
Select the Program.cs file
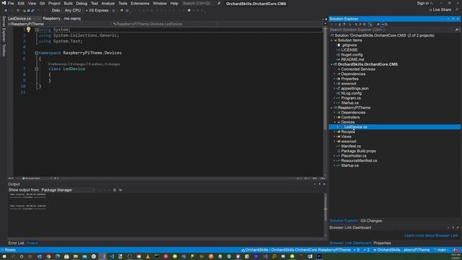[351, 98]
